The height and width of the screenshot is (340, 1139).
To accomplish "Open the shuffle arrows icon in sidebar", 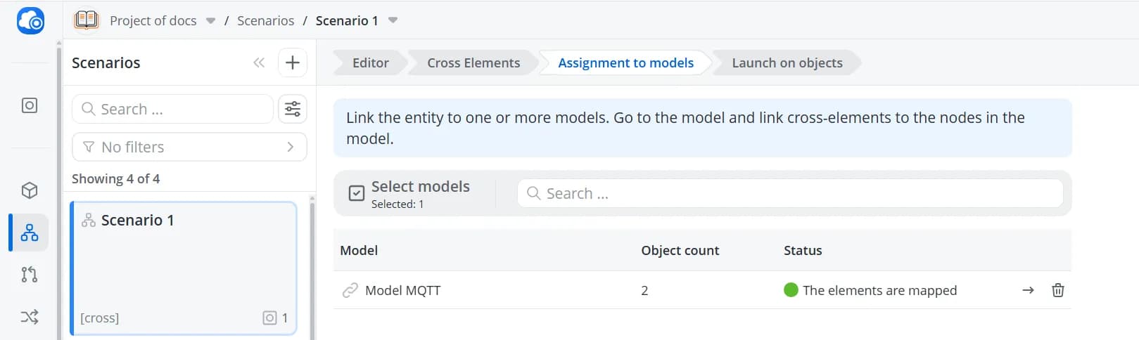I will [x=30, y=317].
